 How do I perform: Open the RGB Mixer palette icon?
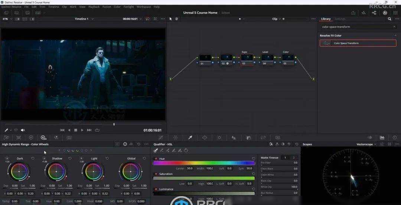coord(56,138)
